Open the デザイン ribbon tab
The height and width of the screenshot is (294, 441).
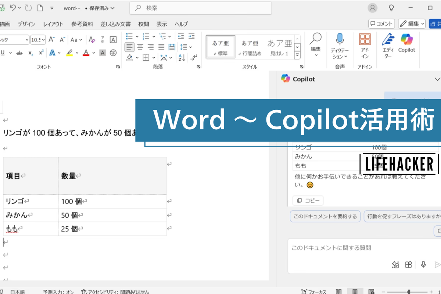26,24
